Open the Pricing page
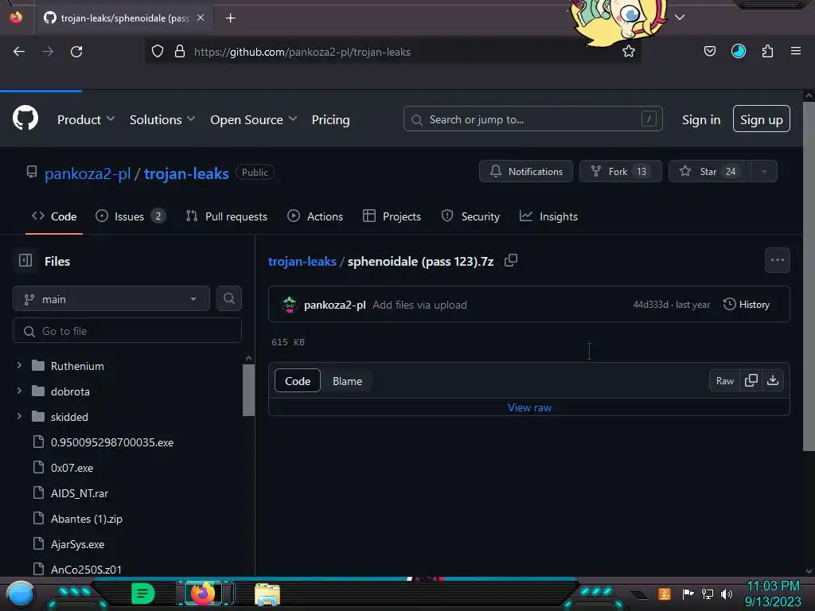Viewport: 815px width, 611px height. pyautogui.click(x=330, y=119)
